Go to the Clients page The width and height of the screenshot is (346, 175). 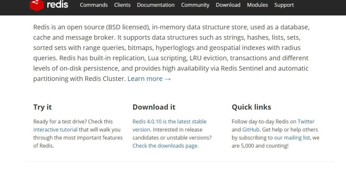pos(122,5)
